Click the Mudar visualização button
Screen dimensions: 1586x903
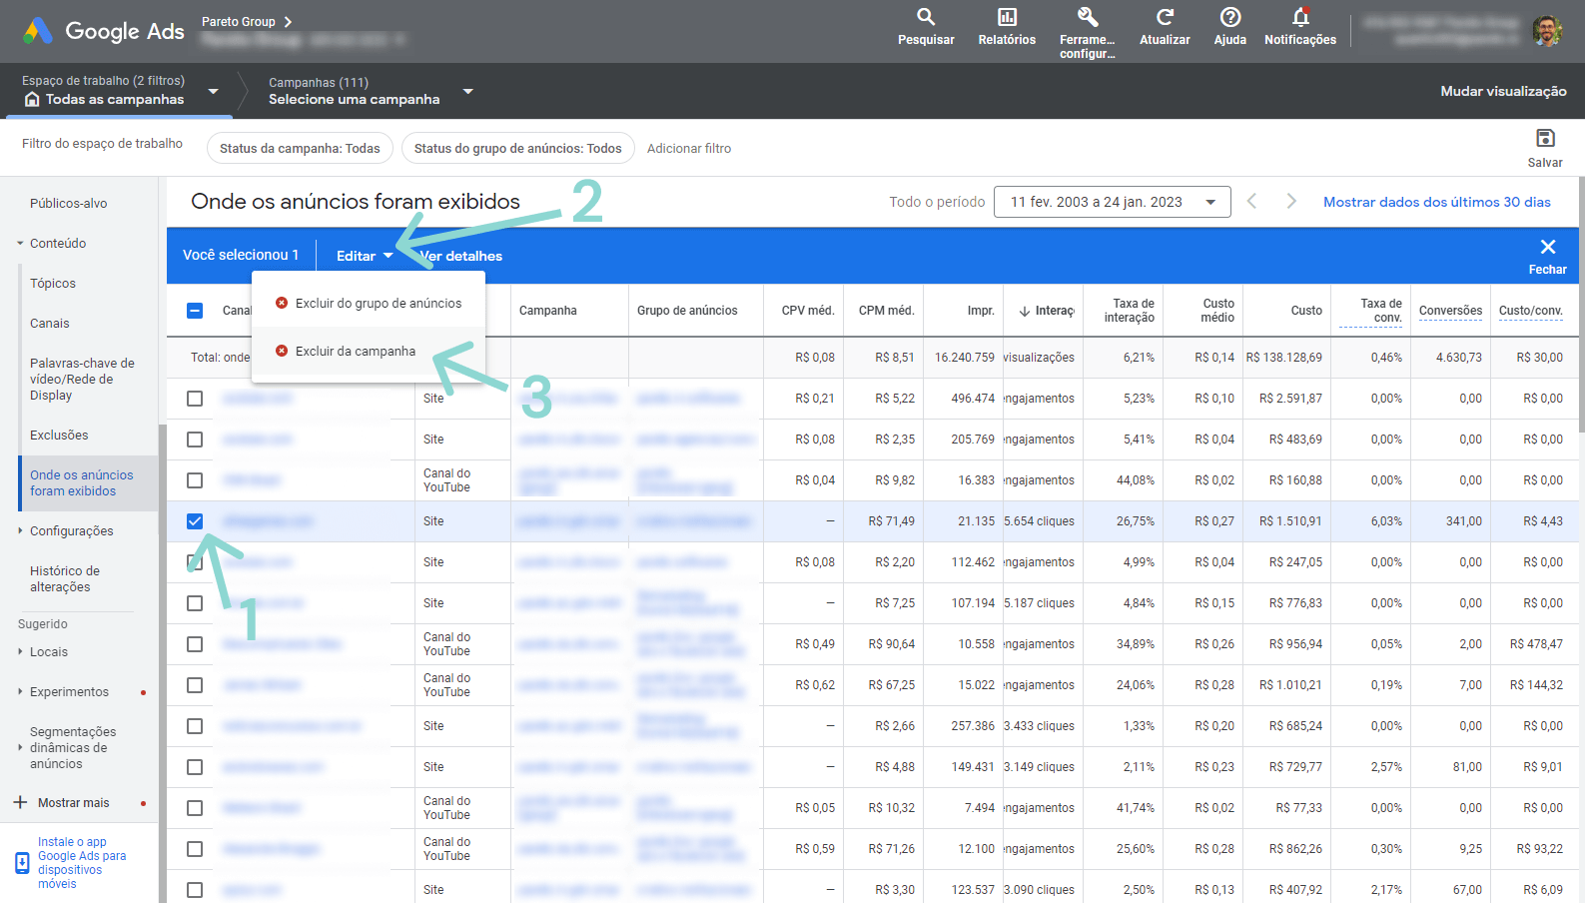[x=1502, y=91]
